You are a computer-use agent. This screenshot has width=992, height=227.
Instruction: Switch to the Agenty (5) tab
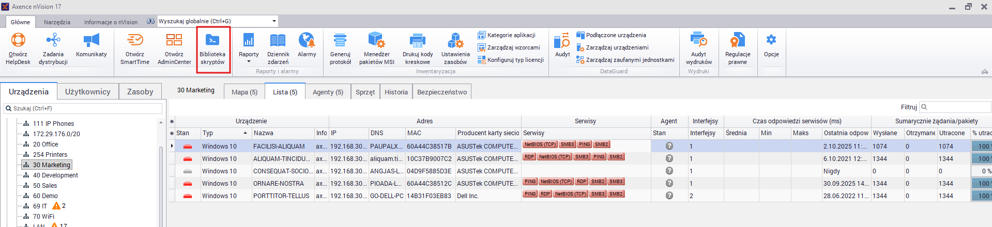328,92
